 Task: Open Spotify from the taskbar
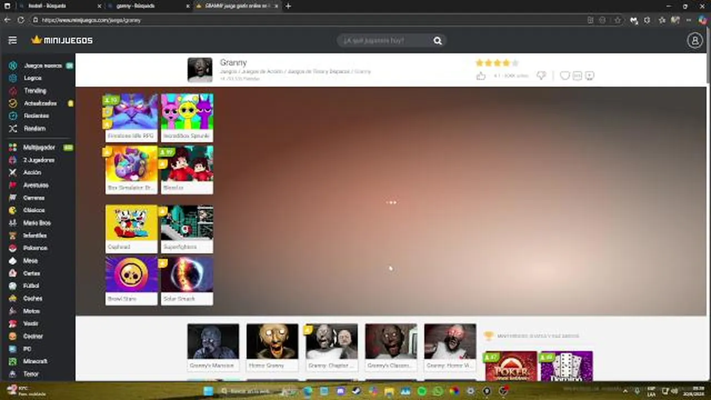[422, 391]
